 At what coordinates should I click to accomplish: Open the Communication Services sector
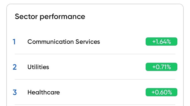[x=64, y=42]
